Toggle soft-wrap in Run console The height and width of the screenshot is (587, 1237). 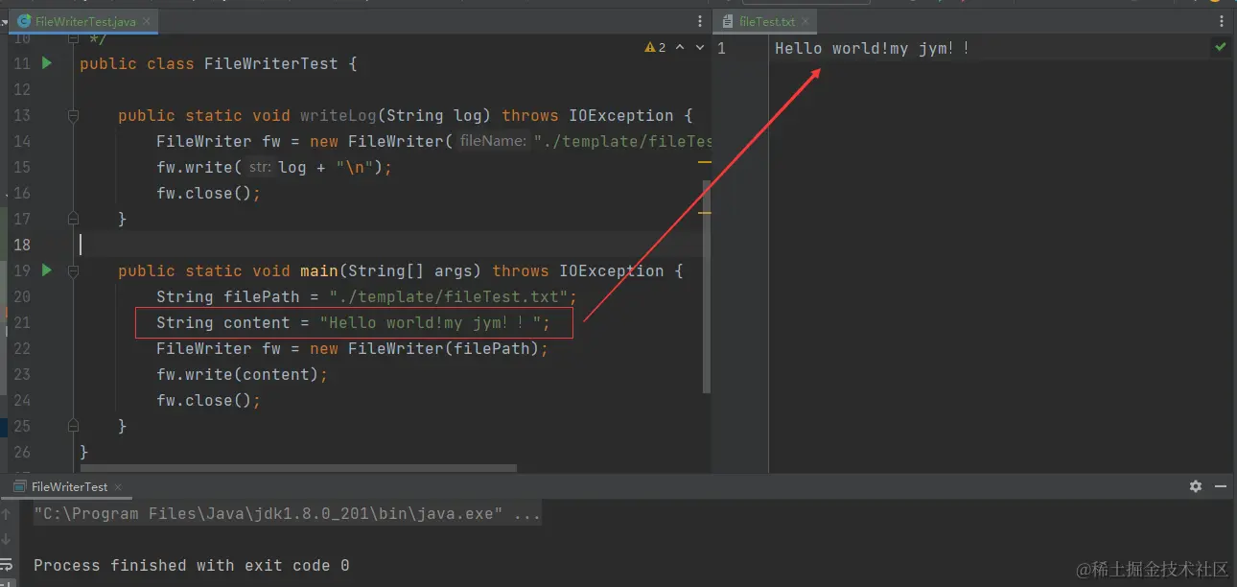pyautogui.click(x=8, y=564)
